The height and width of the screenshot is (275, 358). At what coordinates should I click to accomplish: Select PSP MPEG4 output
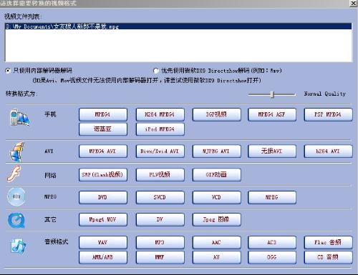click(x=328, y=114)
